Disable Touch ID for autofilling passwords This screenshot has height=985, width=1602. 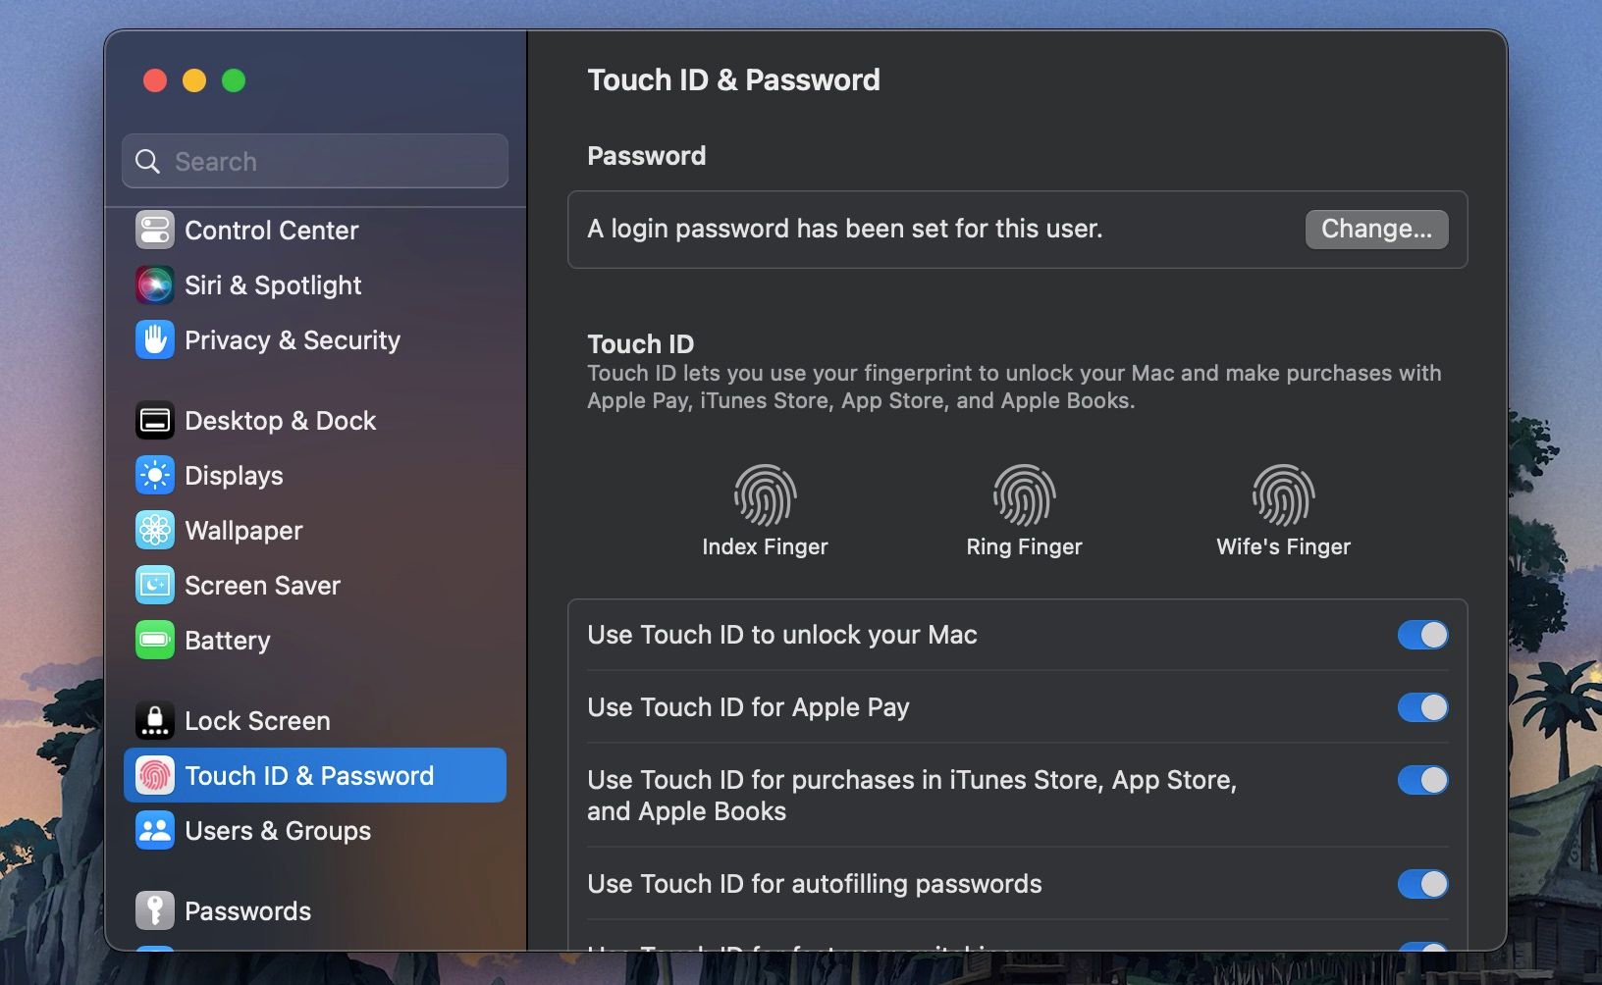click(x=1422, y=883)
